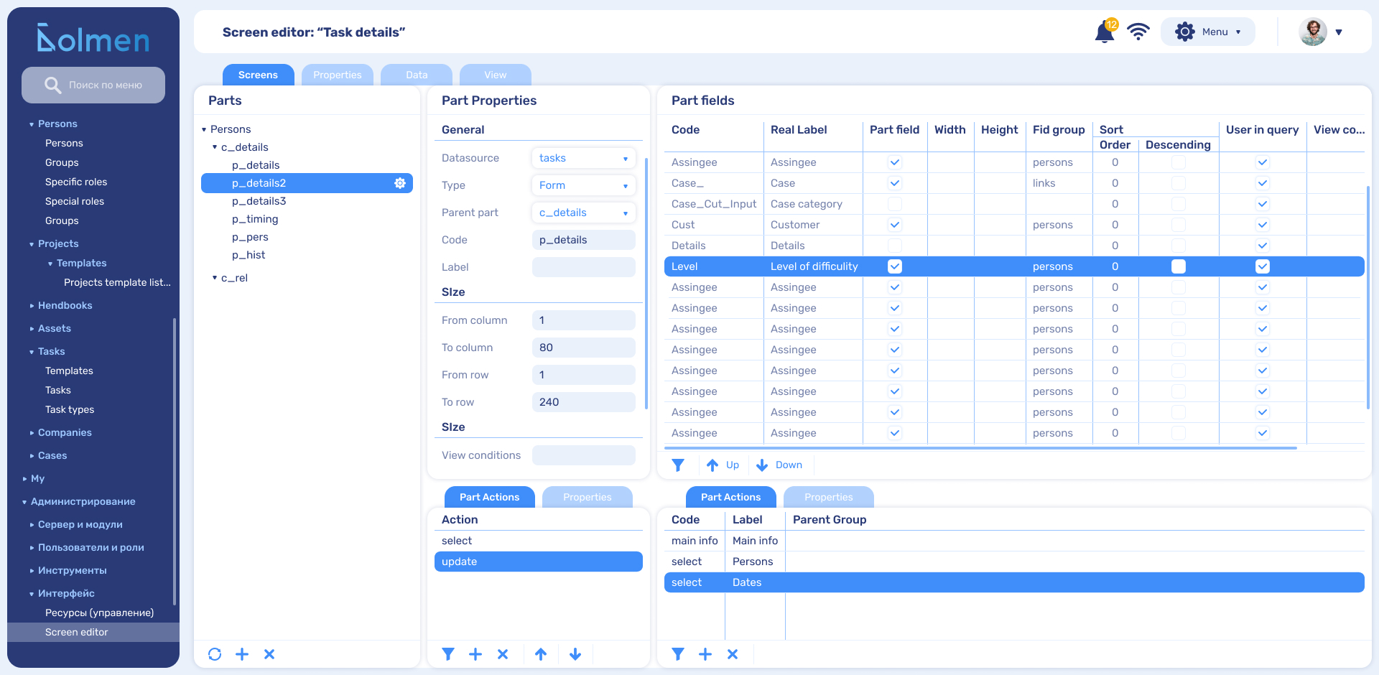
Task: Switch to the Data tab
Action: (417, 75)
